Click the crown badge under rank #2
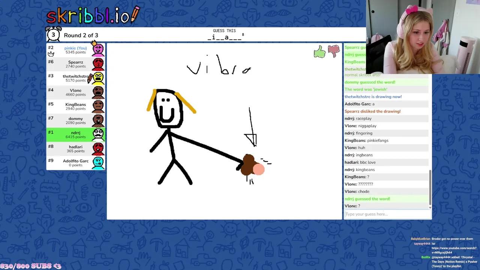The image size is (480, 270). pyautogui.click(x=51, y=54)
